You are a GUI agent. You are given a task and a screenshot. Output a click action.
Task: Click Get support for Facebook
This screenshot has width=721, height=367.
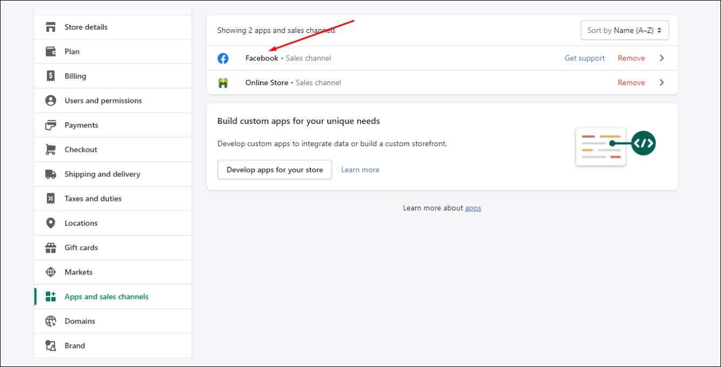584,58
